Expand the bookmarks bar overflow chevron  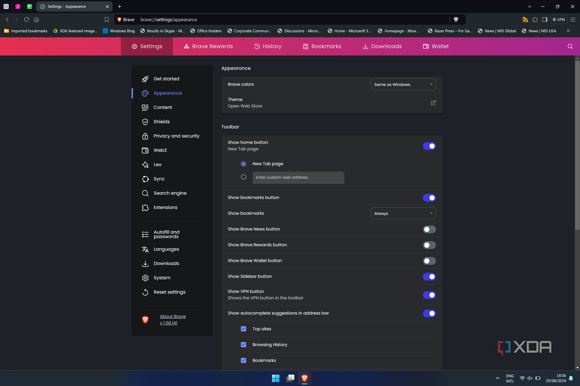568,31
